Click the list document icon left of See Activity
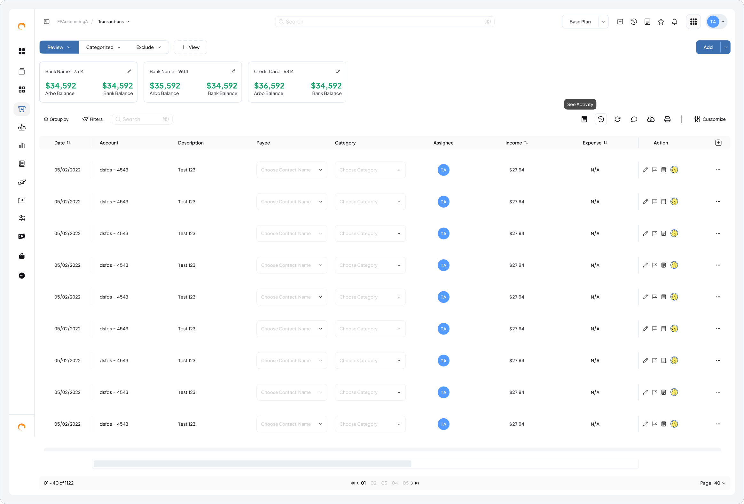Screen dimensions: 744x504 click(584, 119)
